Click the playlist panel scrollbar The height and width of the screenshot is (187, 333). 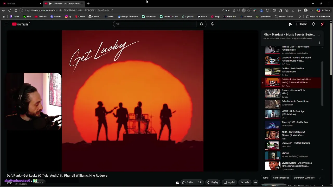click(322, 83)
